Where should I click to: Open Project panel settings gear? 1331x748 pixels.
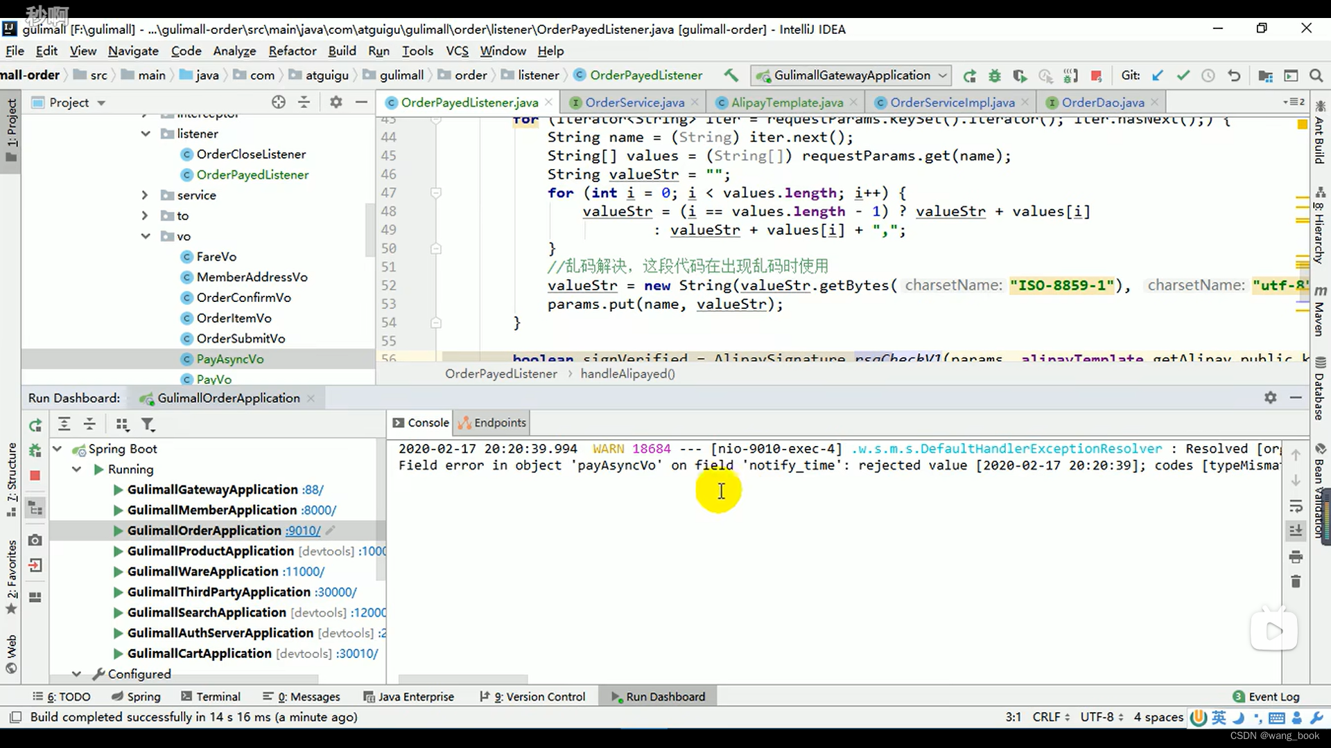[x=336, y=103]
